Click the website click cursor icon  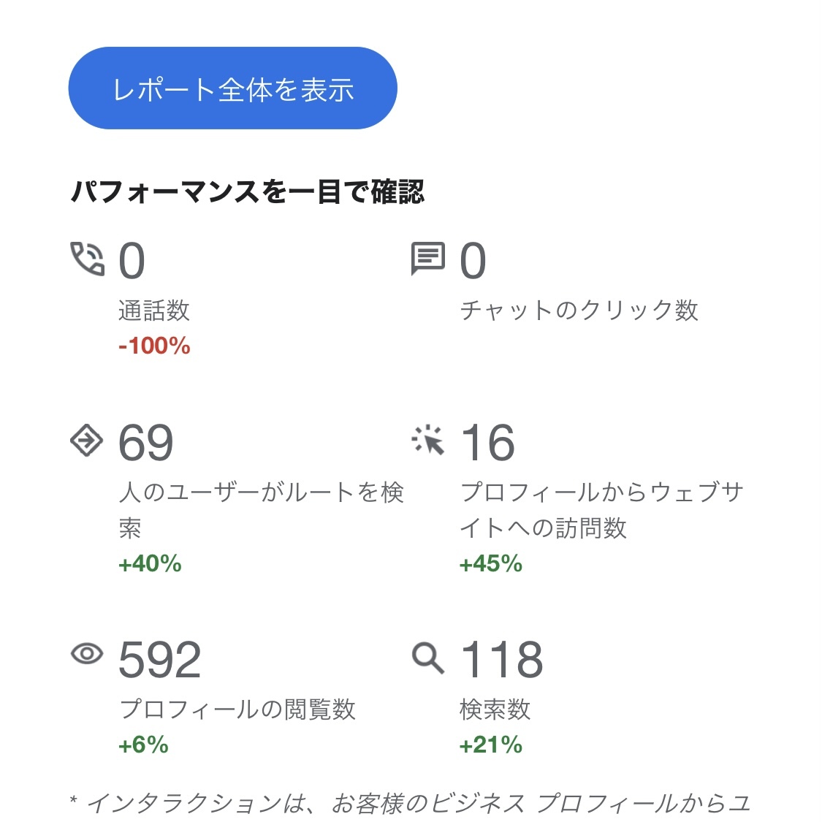[428, 440]
